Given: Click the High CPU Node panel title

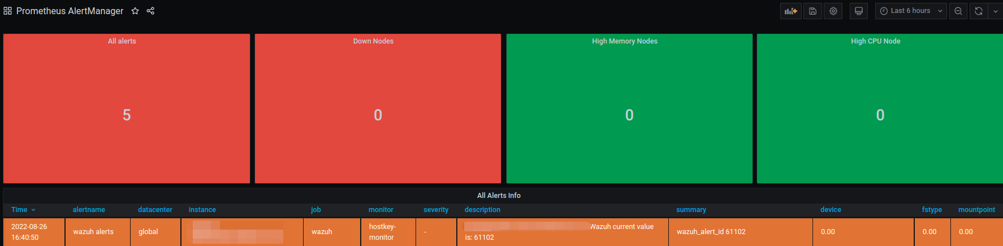Looking at the screenshot, I should click(875, 41).
